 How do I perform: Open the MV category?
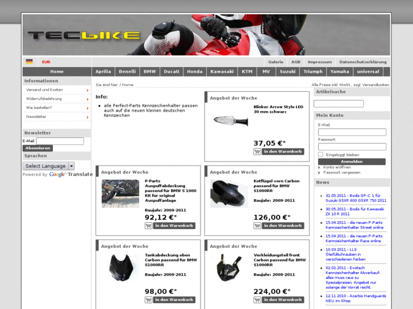click(266, 71)
